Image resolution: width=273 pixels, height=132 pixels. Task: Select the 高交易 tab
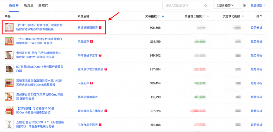click(14, 6)
